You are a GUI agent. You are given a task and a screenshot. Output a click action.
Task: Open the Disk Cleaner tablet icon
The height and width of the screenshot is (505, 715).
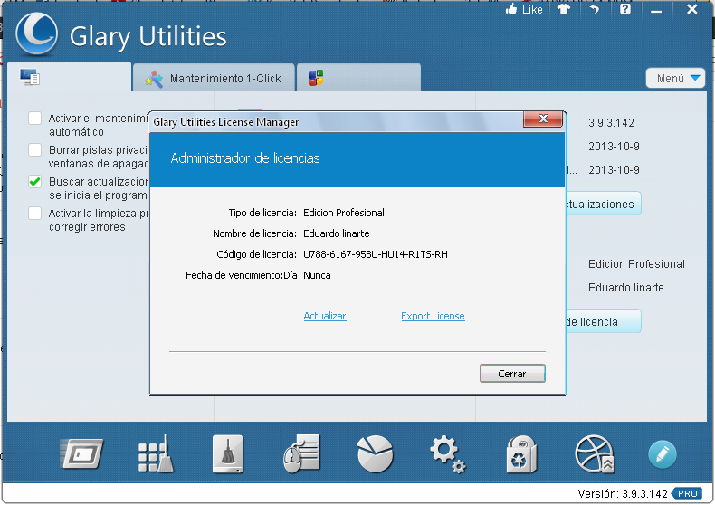[81, 453]
